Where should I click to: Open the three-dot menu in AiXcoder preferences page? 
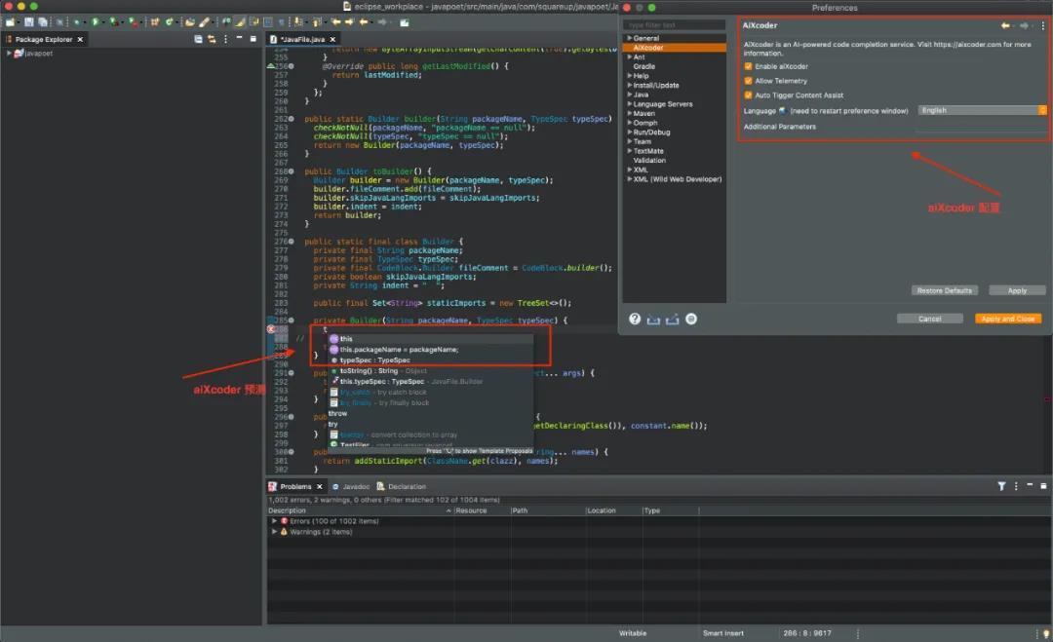[x=1042, y=25]
